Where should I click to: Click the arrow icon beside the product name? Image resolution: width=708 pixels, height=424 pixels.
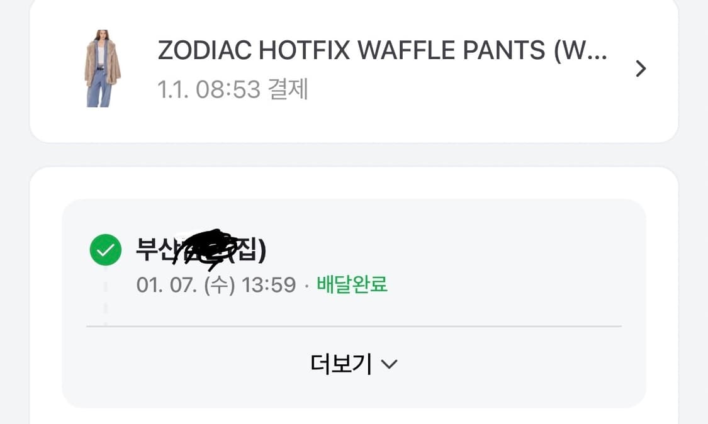click(x=641, y=69)
